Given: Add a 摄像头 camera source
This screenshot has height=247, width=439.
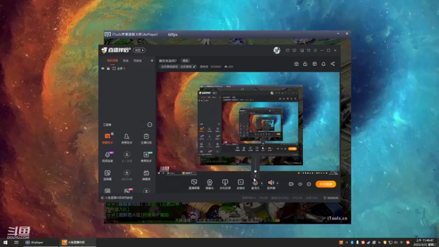Looking at the screenshot, I should 210,184.
